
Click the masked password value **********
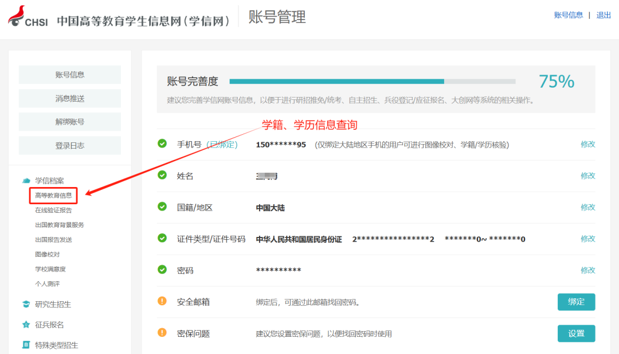tap(279, 270)
